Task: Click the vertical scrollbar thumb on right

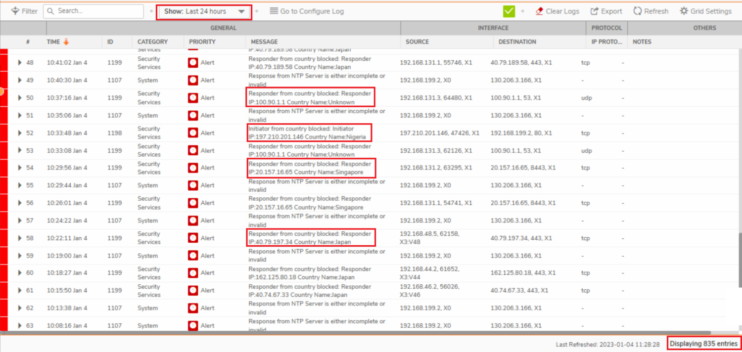Action: [x=740, y=260]
